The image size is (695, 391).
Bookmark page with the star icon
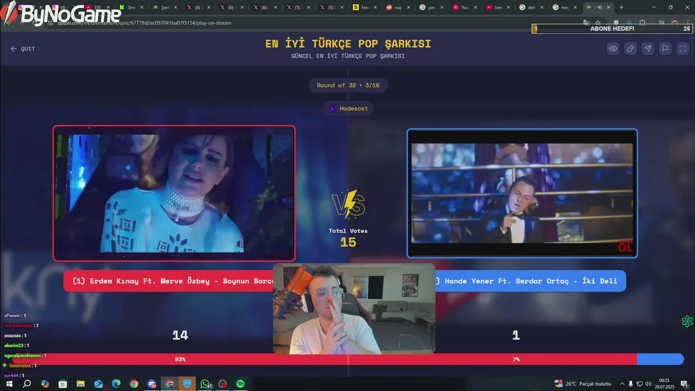[x=598, y=23]
